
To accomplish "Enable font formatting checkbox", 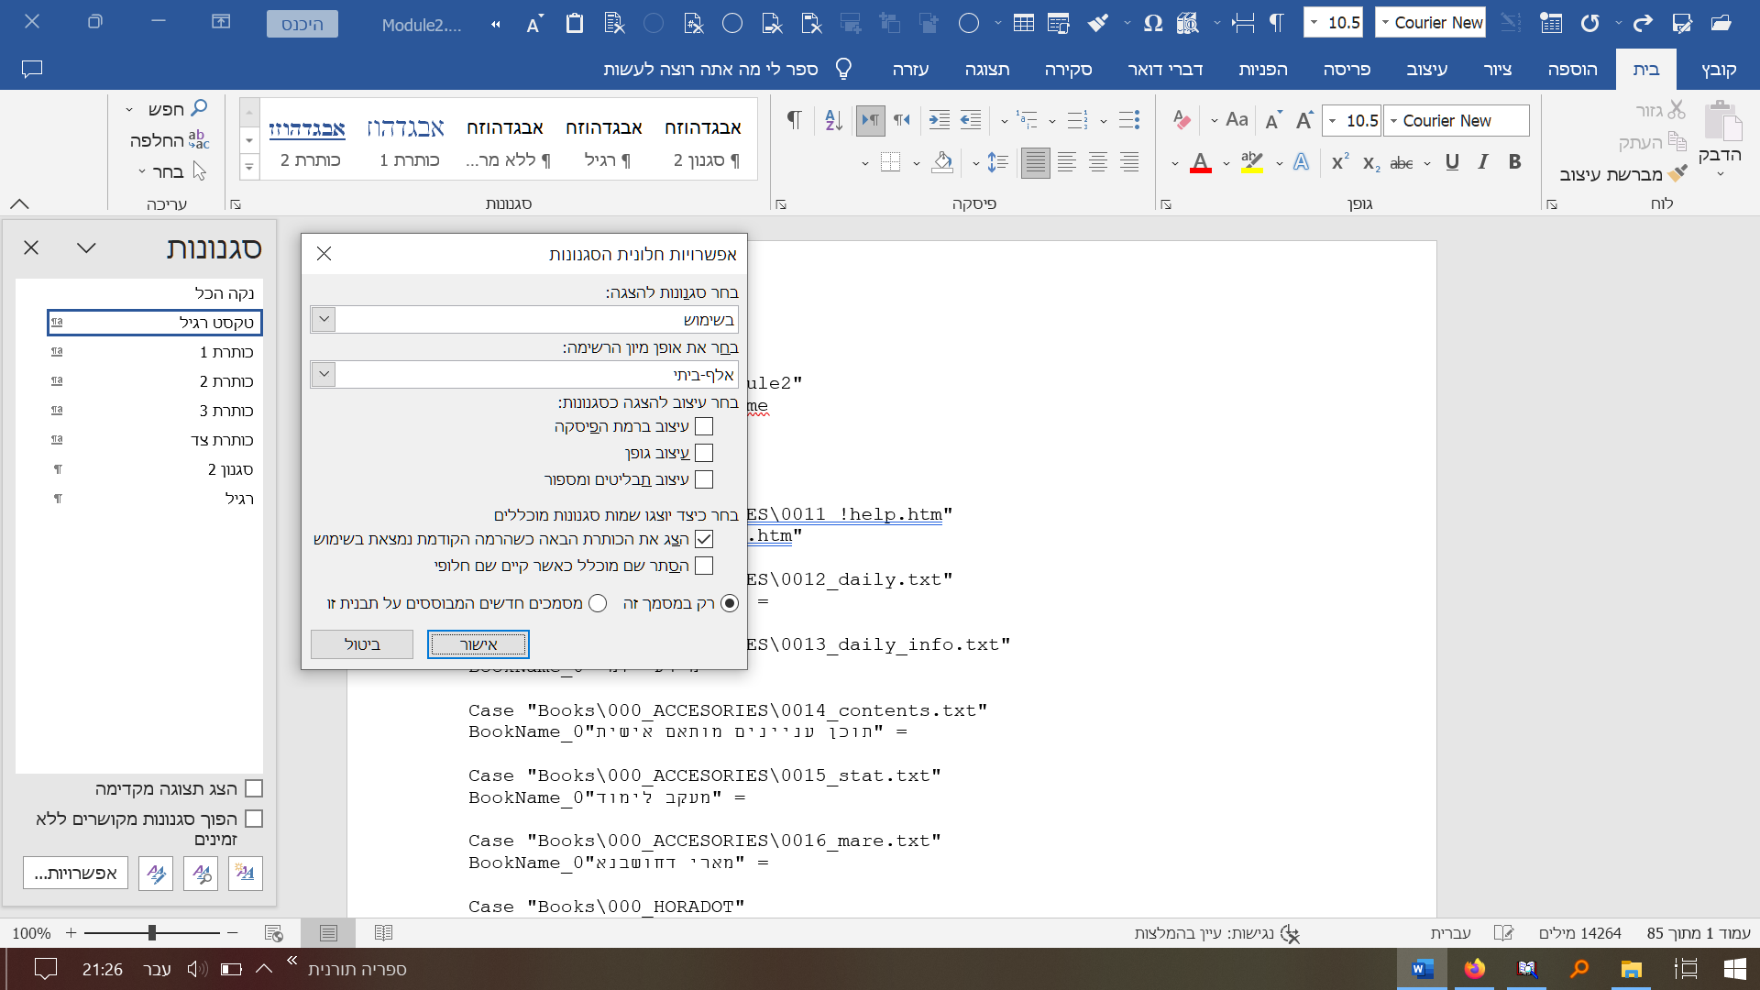I will click(704, 453).
